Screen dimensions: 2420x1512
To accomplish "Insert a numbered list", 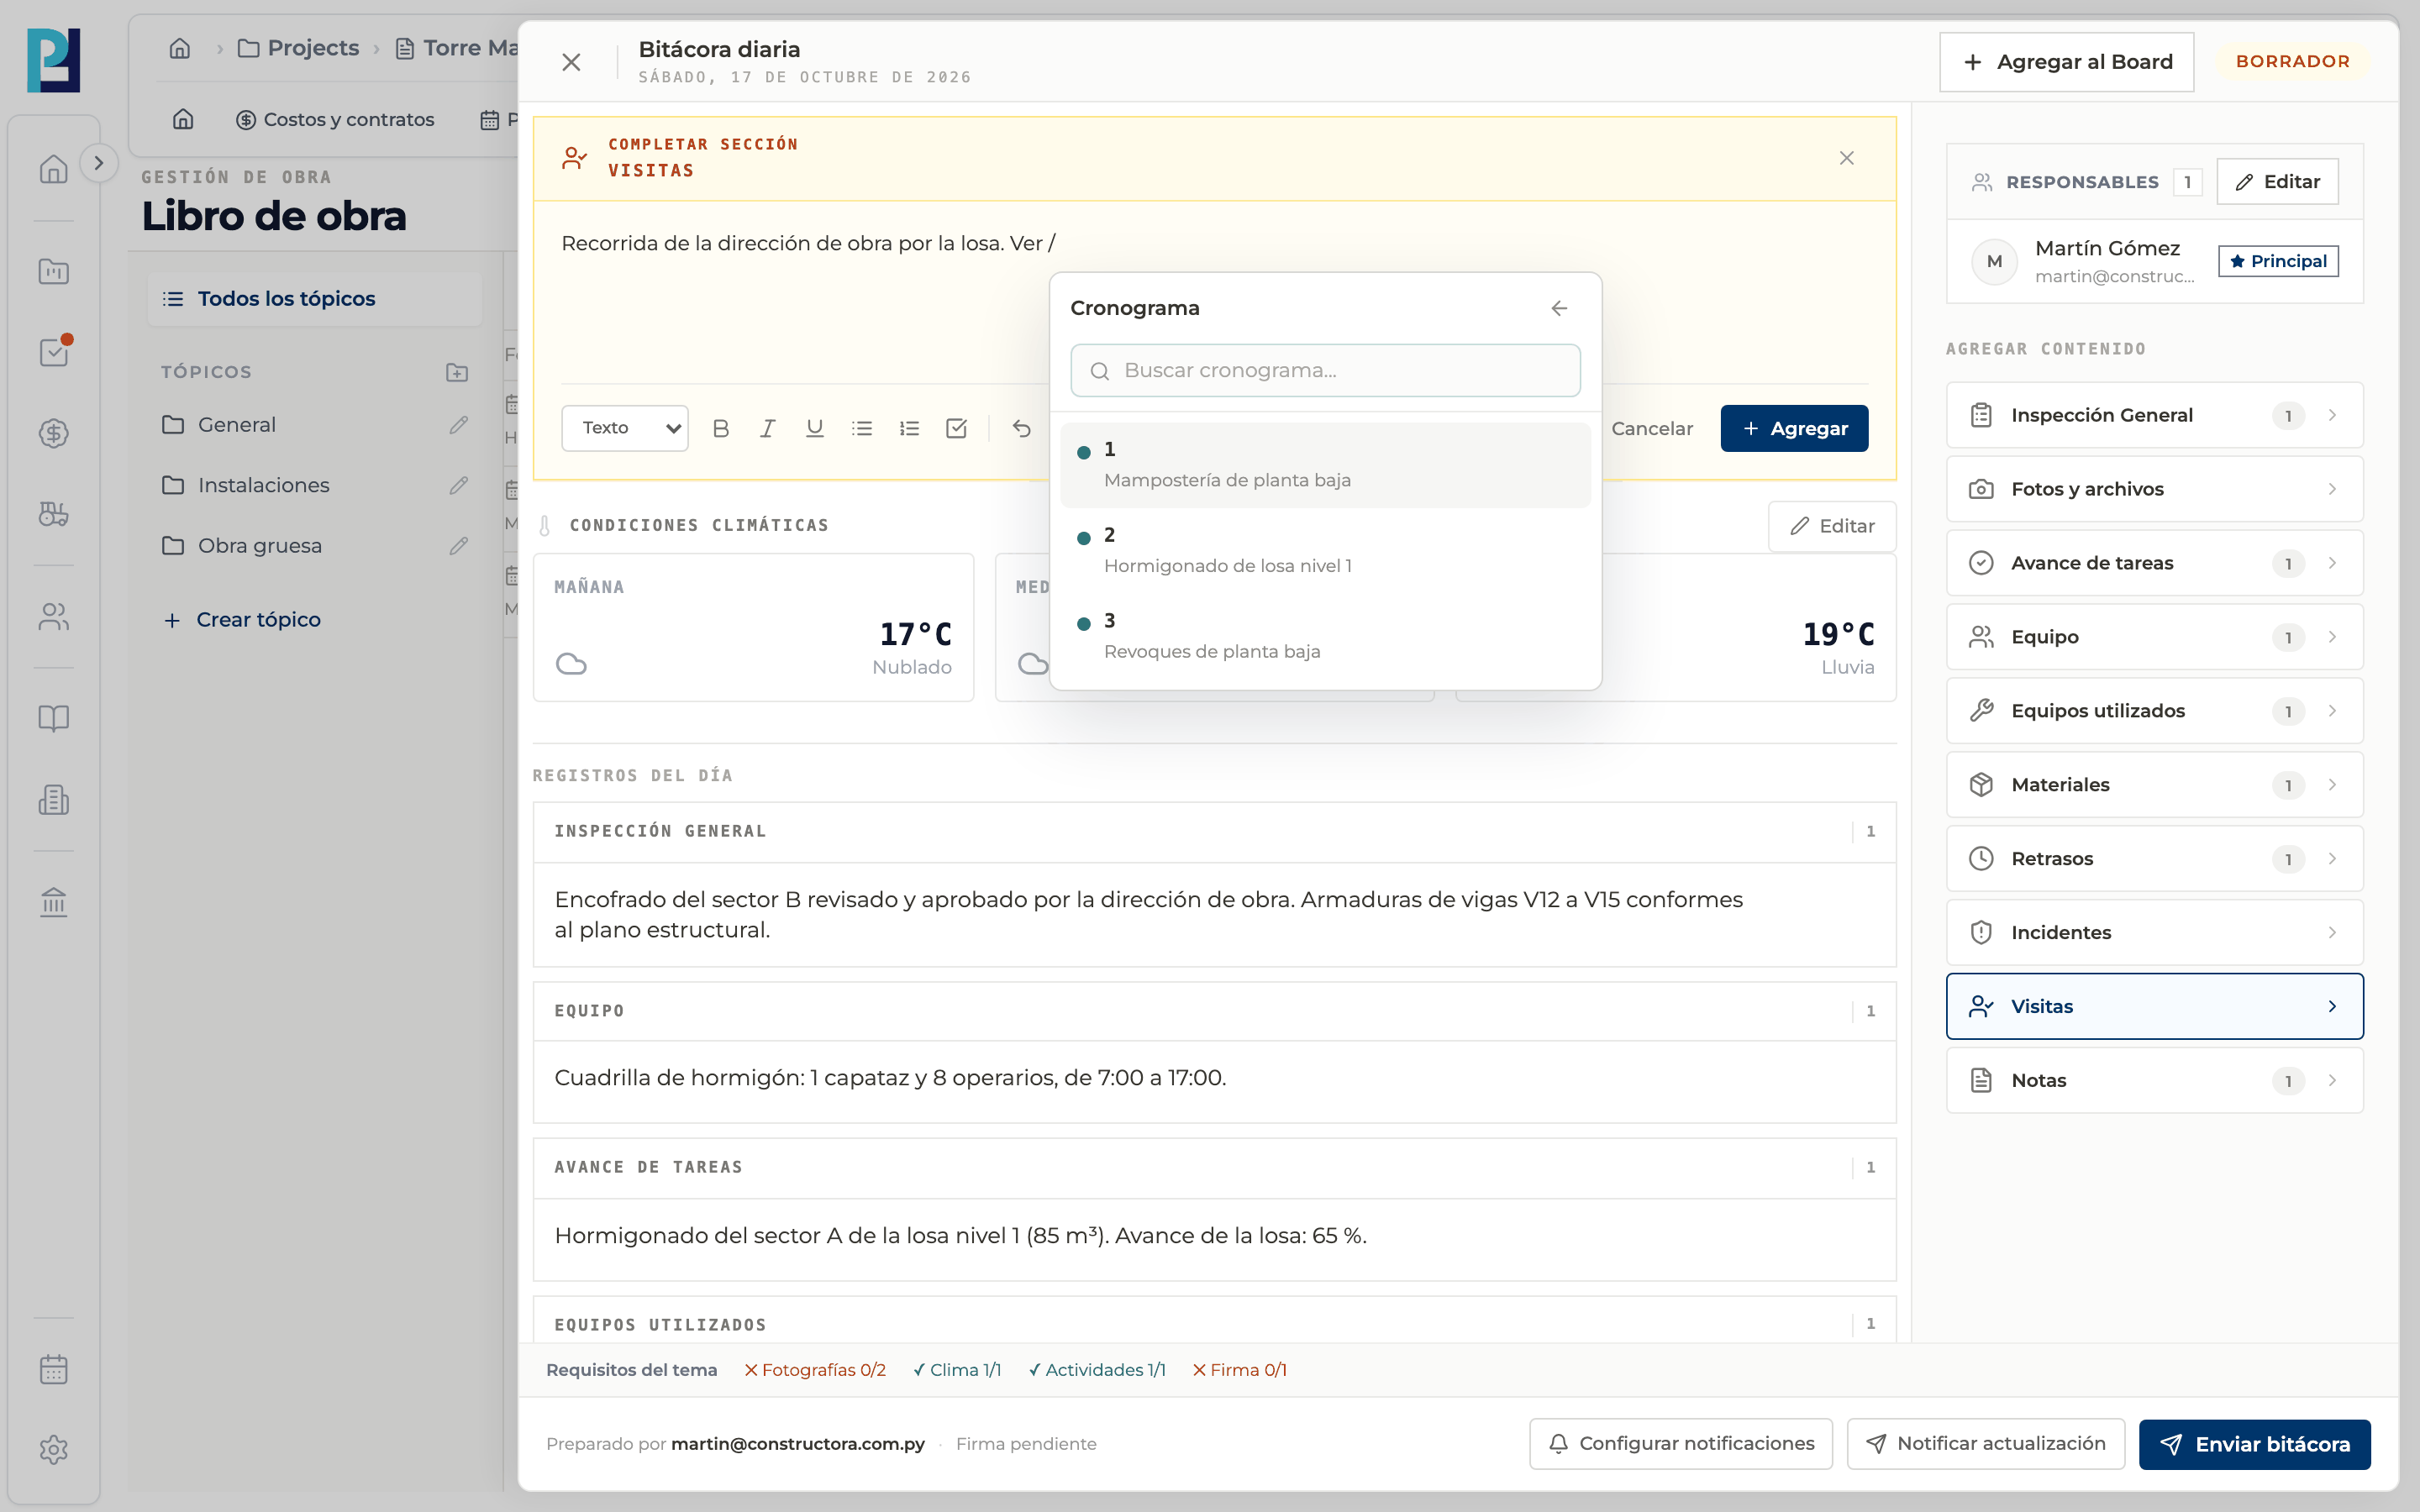I will click(908, 428).
